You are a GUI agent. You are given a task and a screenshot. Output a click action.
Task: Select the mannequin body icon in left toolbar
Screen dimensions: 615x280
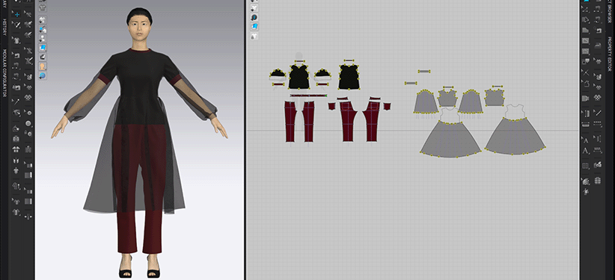pos(16,171)
